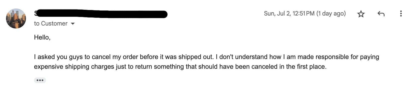The width and height of the screenshot is (410, 97).
Task: Click the "Hello," greeting line
Action: [x=42, y=37]
